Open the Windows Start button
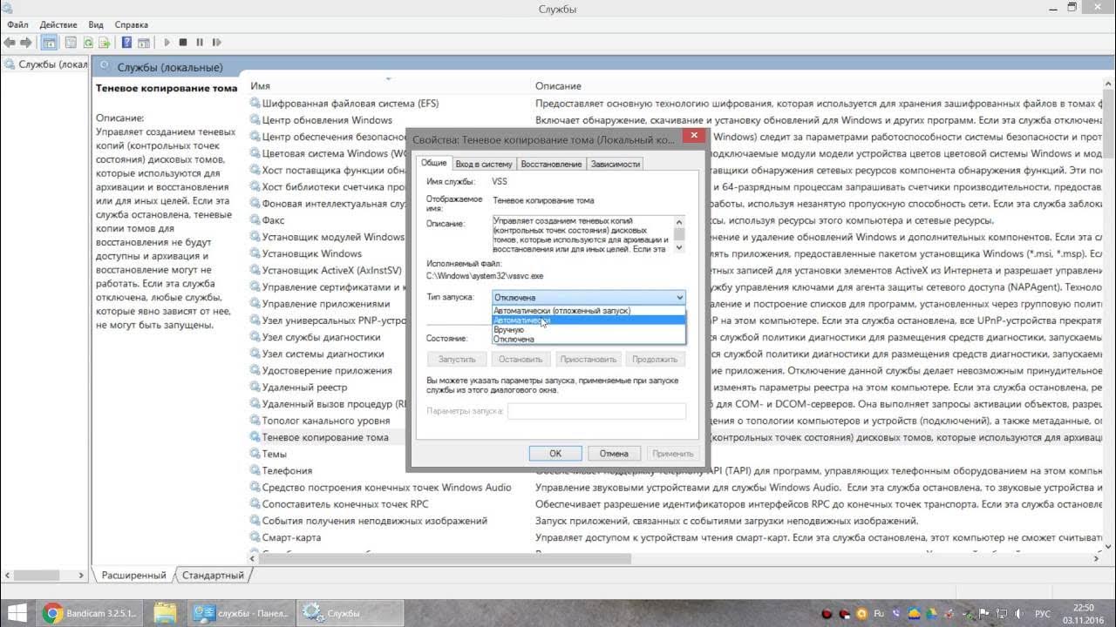 (x=17, y=614)
